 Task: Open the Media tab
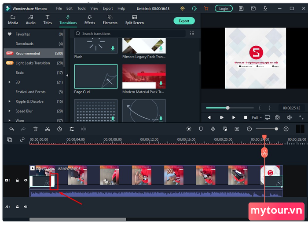(x=13, y=20)
